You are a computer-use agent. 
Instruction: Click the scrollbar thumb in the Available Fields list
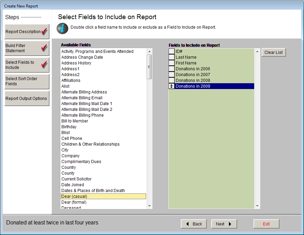(149, 67)
